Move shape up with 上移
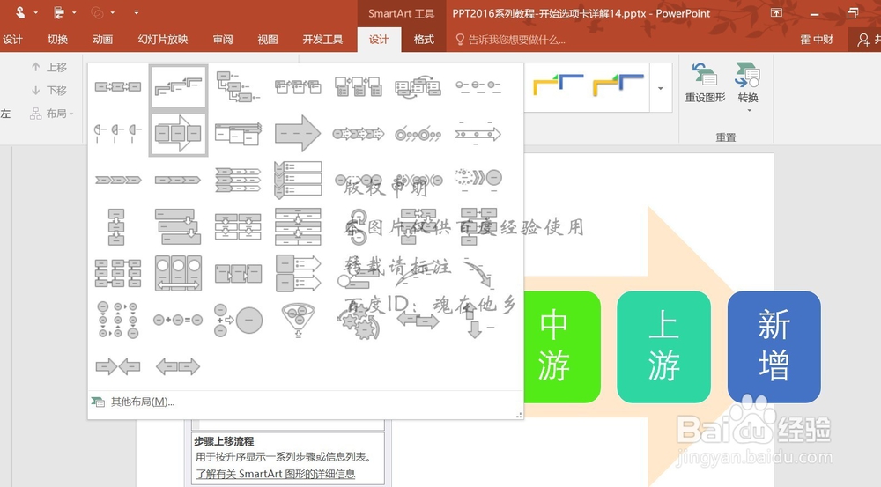The width and height of the screenshot is (881, 487). tap(48, 67)
